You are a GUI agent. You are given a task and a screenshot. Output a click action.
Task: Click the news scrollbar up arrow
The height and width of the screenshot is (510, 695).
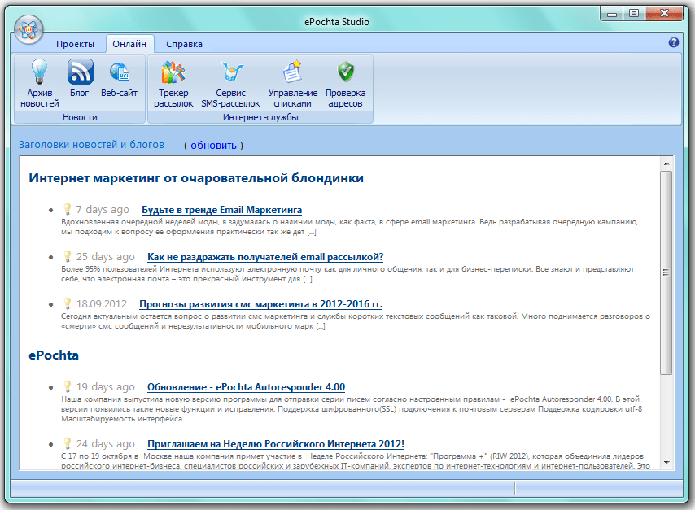coord(667,163)
